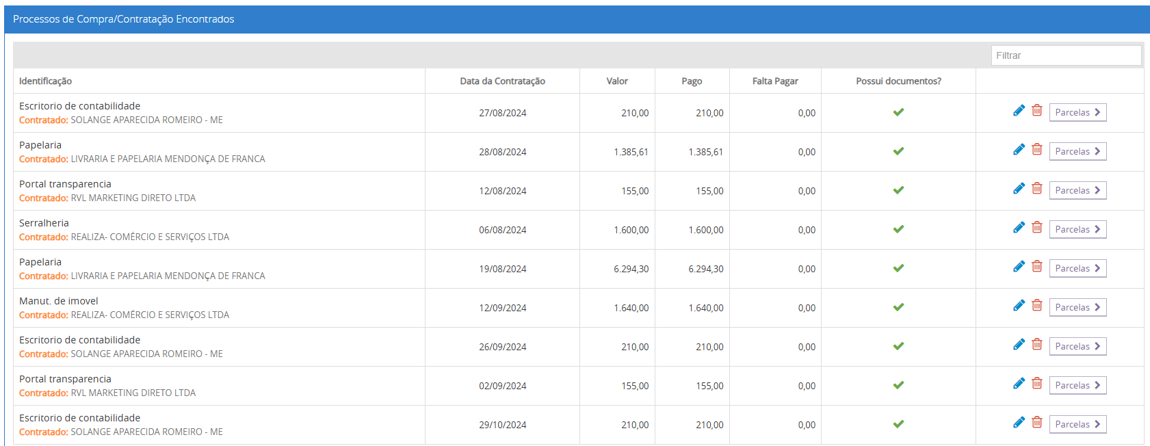Delete the Manut. de imovel entry
Screen dimensions: 1150x446
pos(1037,306)
